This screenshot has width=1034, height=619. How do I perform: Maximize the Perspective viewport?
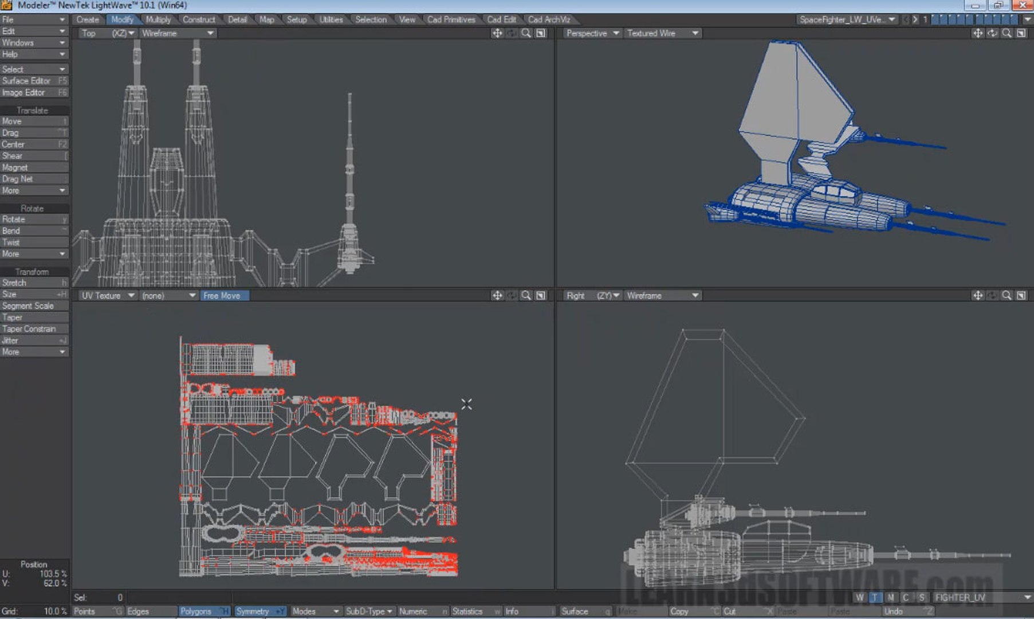(x=1021, y=33)
